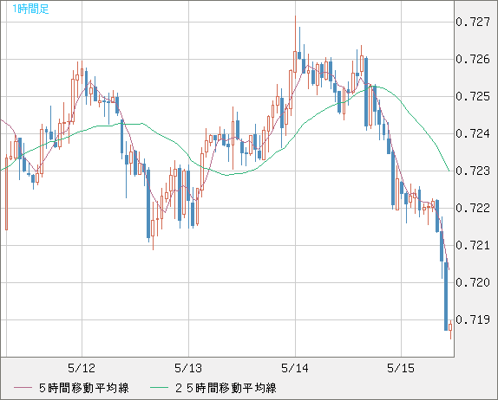Image resolution: width=498 pixels, height=400 pixels.
Task: Select the 0.725 price axis label
Action: [473, 96]
